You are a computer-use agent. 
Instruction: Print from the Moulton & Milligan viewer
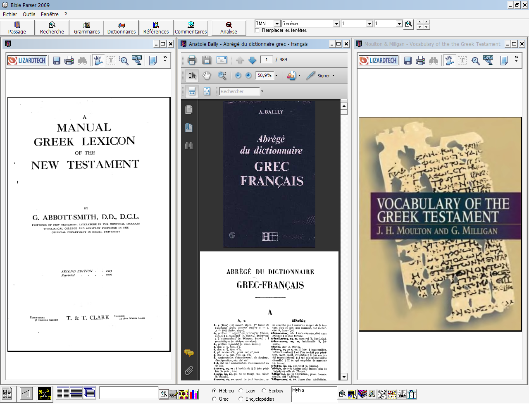pos(421,61)
